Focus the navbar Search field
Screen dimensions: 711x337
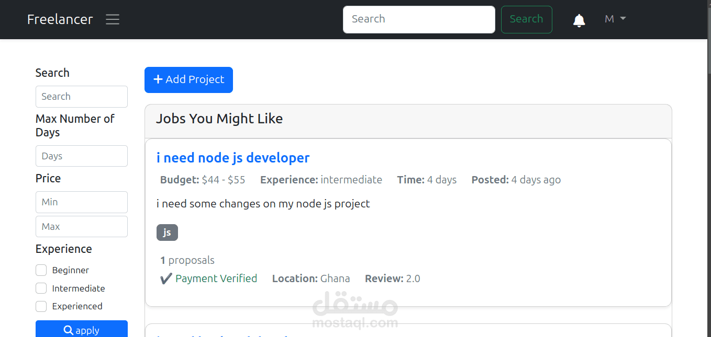coord(419,19)
